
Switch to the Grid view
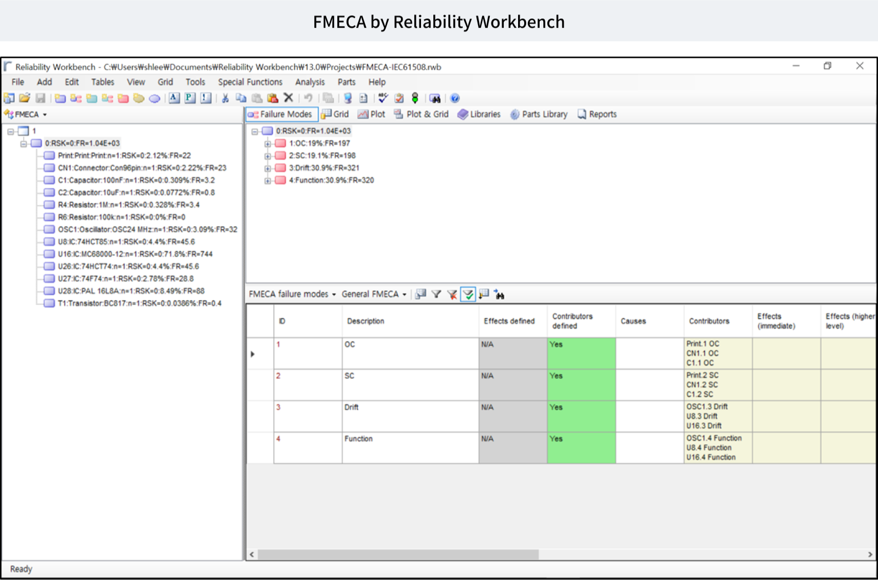pyautogui.click(x=335, y=114)
